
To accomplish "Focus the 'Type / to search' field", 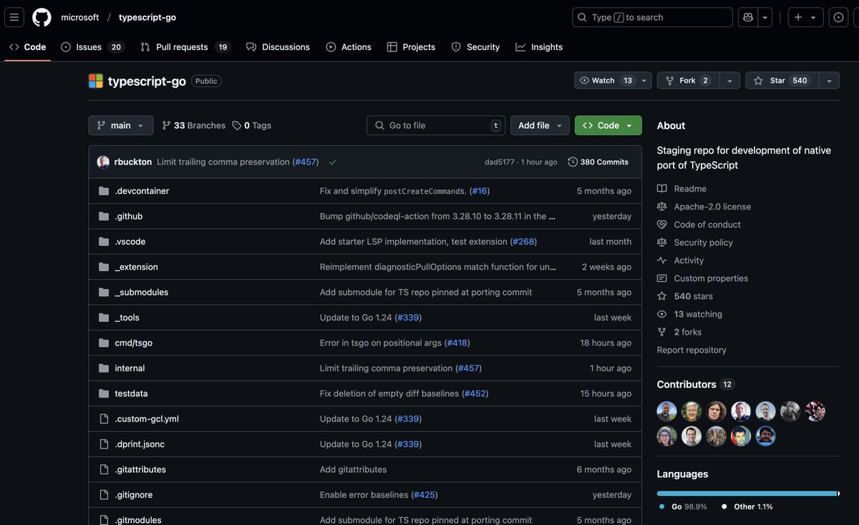I will (652, 17).
